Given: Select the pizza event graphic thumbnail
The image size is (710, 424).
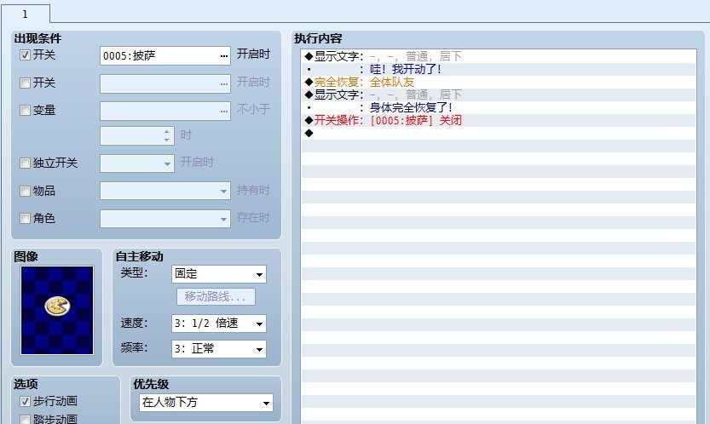Looking at the screenshot, I should tap(57, 311).
